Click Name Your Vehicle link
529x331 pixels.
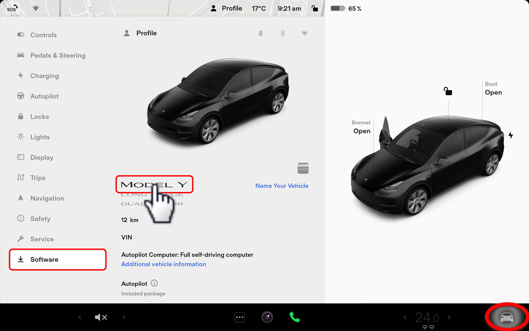[x=282, y=186]
